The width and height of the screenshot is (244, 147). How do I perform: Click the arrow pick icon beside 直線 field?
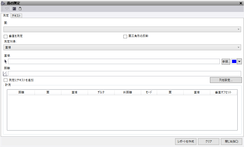[6, 61]
